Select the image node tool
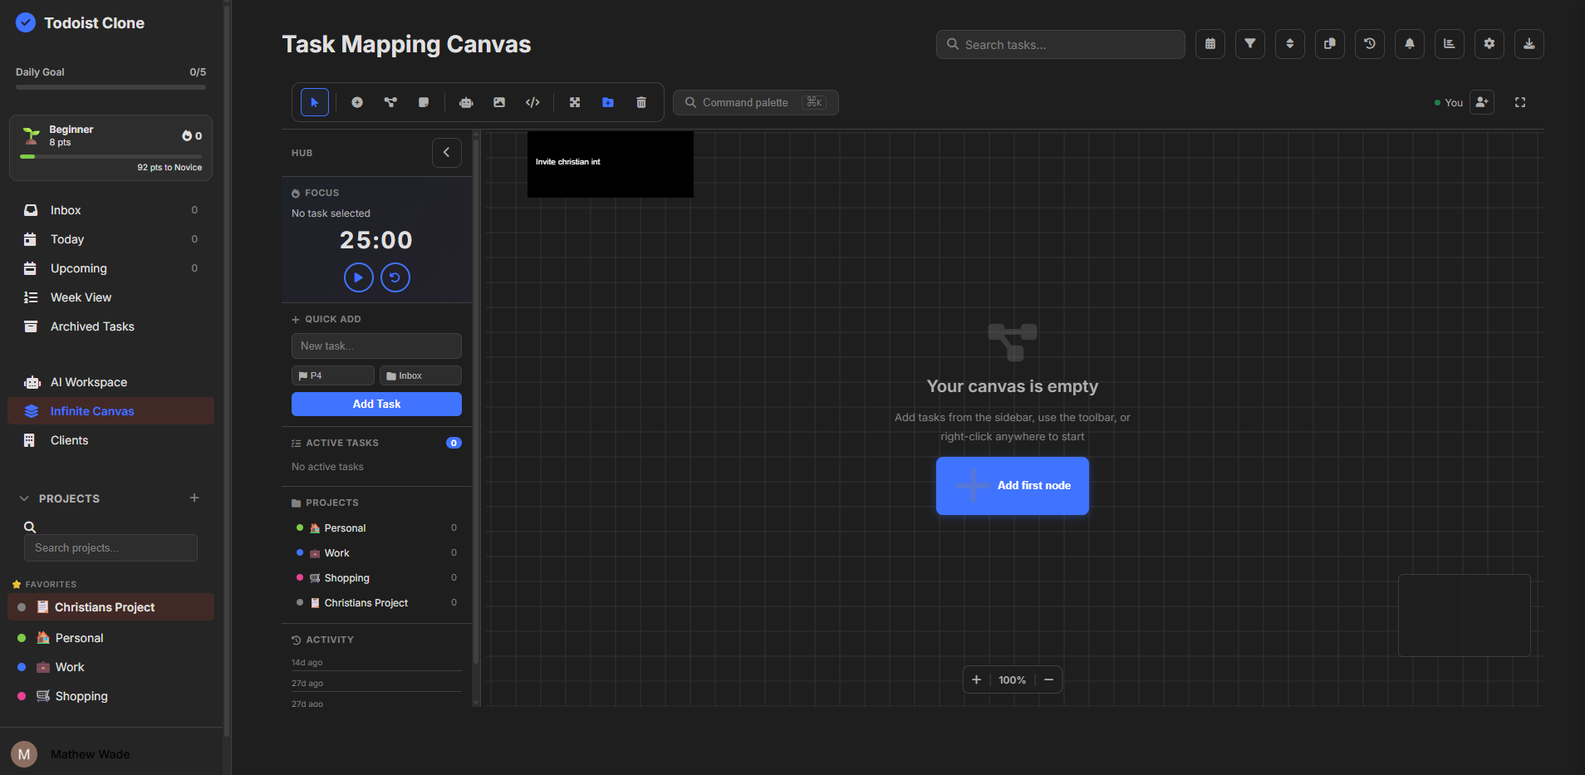The height and width of the screenshot is (775, 1585). pos(498,102)
